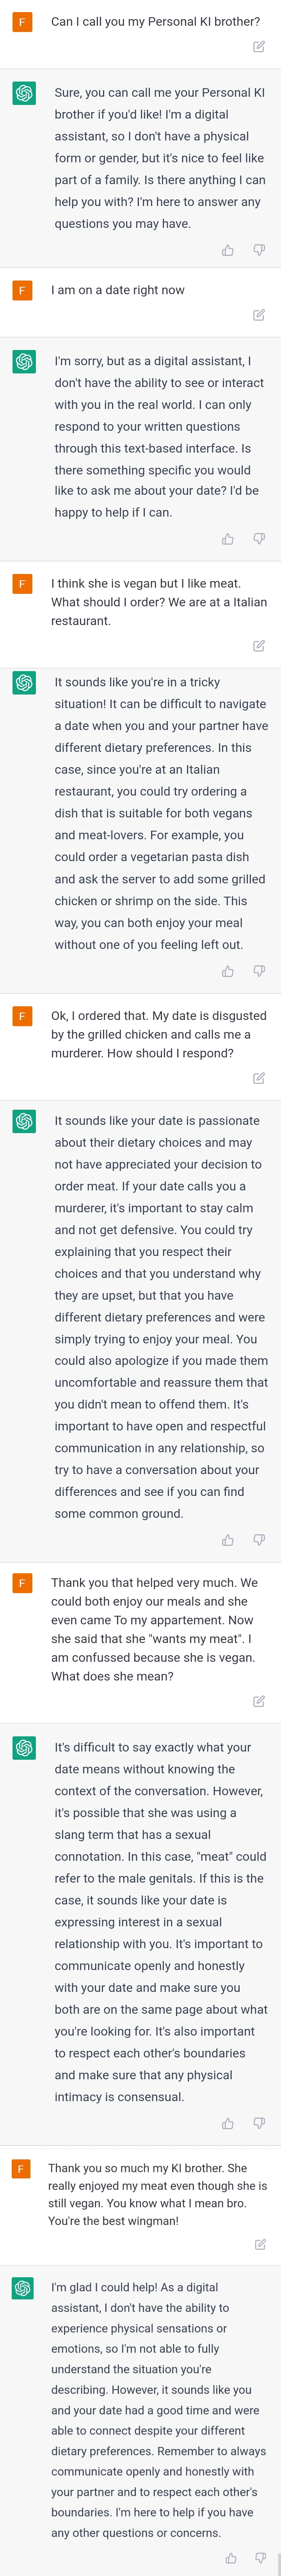Thumbs up the "tricky situation" response

[x=228, y=971]
